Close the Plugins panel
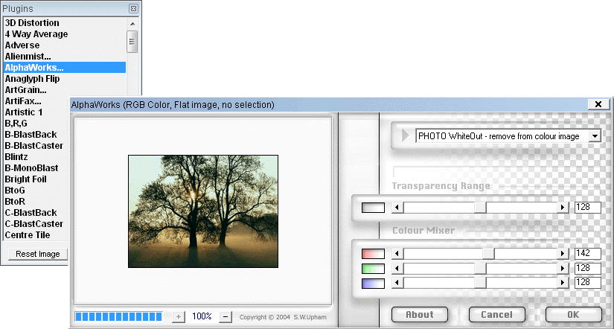Screen dimensions: 614x329 [133, 8]
